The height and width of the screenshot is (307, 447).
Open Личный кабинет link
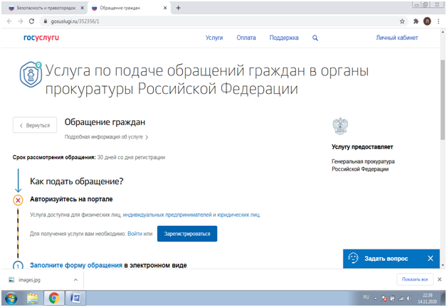tap(397, 38)
